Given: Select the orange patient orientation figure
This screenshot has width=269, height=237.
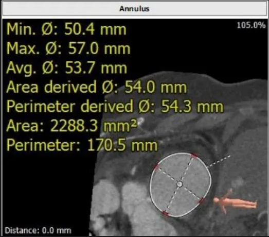Looking at the screenshot, I should [235, 201].
